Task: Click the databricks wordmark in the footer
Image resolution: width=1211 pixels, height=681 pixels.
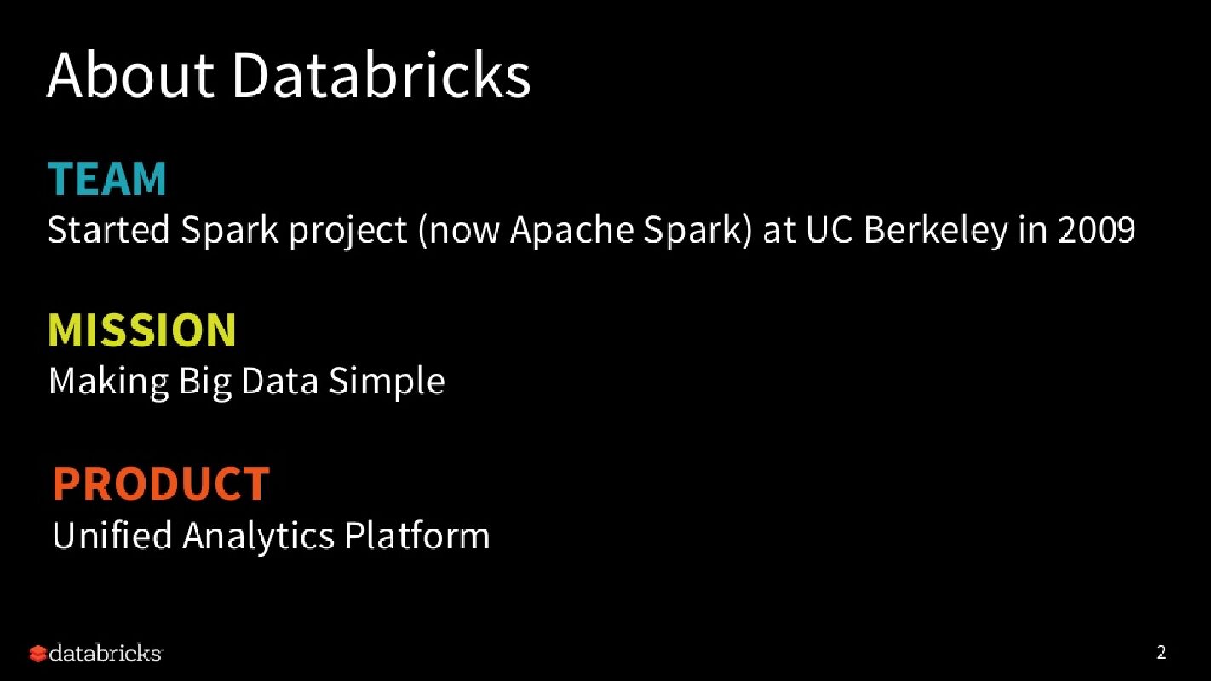Action: (105, 654)
